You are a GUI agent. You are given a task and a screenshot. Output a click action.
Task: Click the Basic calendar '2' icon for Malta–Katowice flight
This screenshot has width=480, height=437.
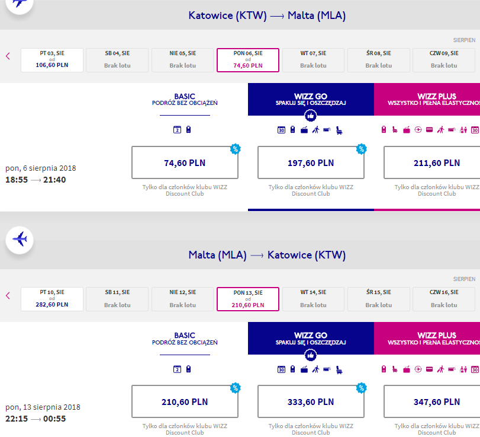[x=177, y=369]
